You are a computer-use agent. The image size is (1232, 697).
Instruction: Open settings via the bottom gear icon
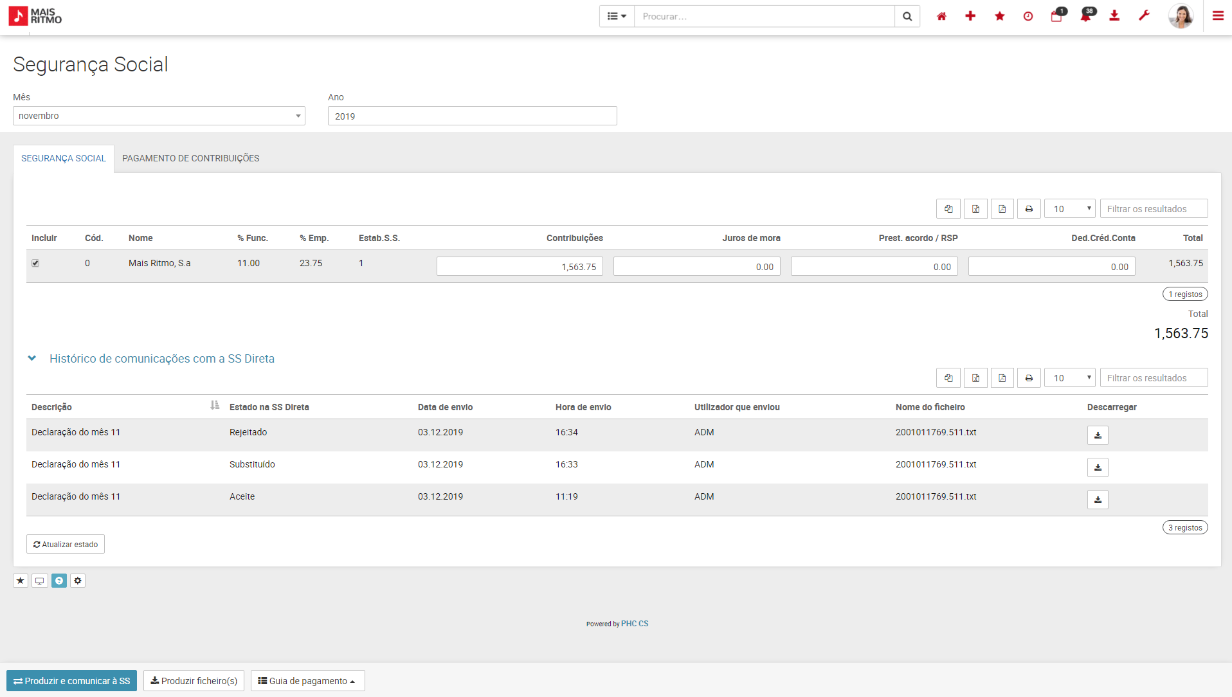[78, 581]
